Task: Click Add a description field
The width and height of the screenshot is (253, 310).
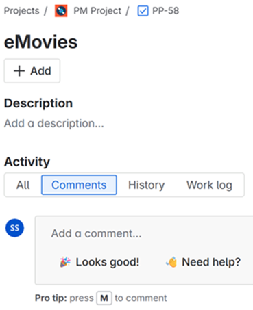Action: click(x=54, y=123)
